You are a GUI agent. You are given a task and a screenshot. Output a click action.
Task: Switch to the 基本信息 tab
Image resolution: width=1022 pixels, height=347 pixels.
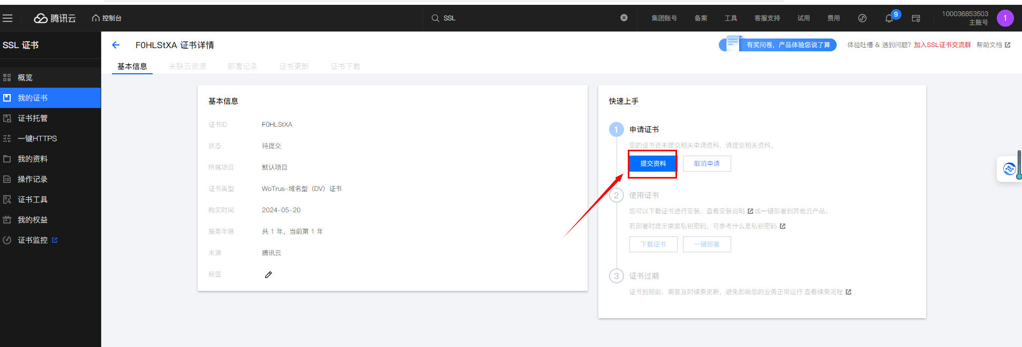click(x=132, y=66)
